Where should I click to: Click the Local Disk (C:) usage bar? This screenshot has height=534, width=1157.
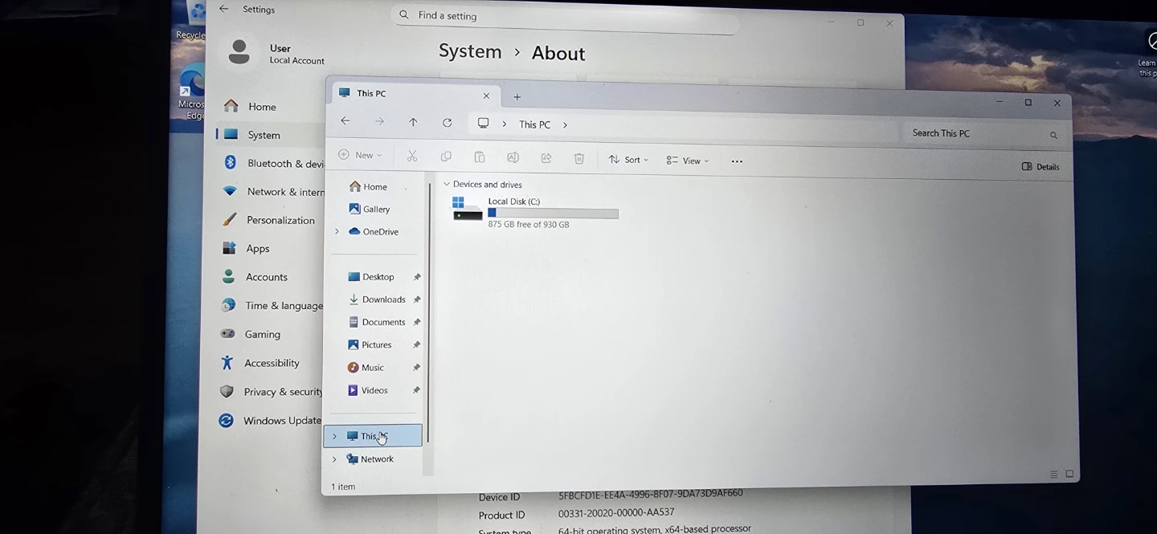(553, 213)
